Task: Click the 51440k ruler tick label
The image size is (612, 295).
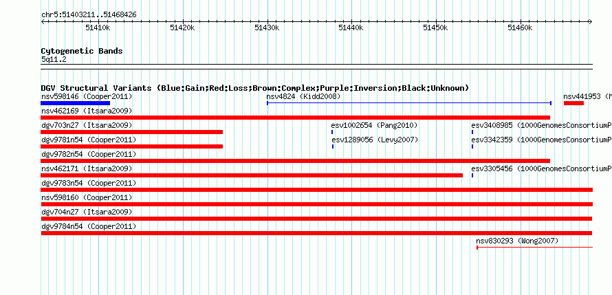Action: point(351,28)
